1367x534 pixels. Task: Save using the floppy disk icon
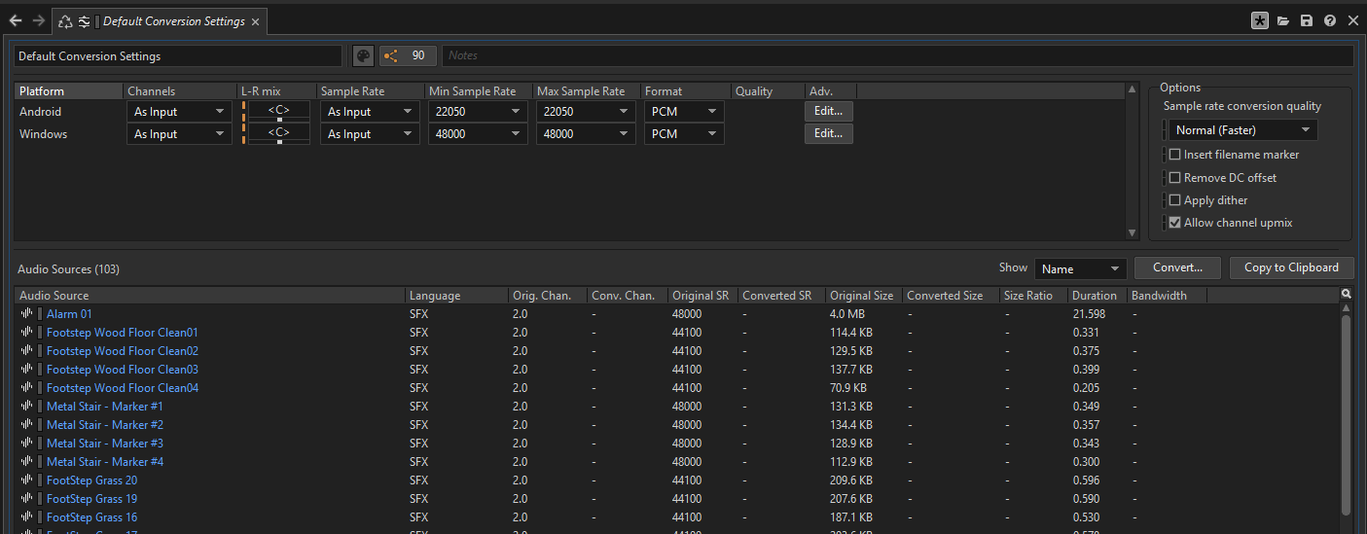pos(1307,20)
